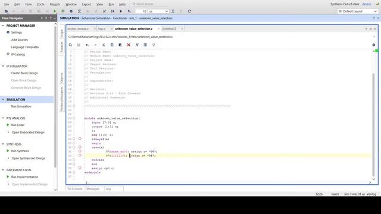Toggle breakpoint circle on line 30

(80, 147)
